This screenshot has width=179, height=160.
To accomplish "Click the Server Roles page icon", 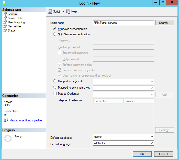I will [5, 18].
